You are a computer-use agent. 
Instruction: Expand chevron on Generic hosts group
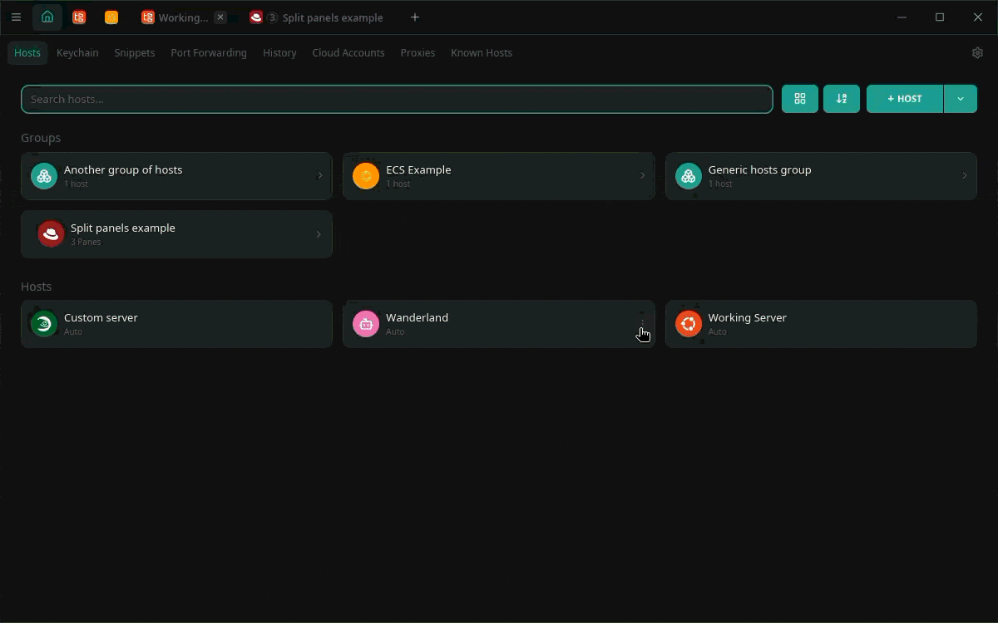pos(965,176)
